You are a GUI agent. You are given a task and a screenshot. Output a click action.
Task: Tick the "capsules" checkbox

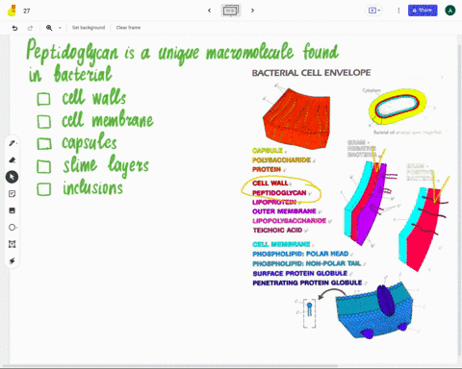[44, 144]
